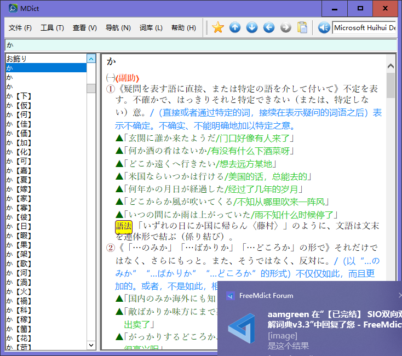Click the FreeMdict Forum notification title
The height and width of the screenshot is (356, 402).
coord(266,296)
